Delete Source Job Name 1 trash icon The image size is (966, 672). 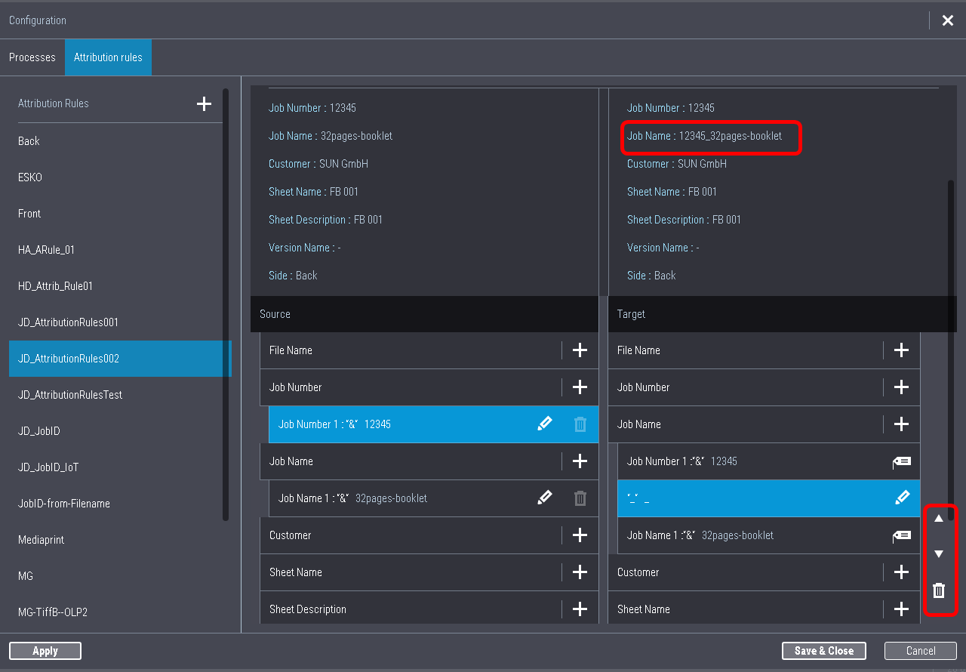[580, 498]
